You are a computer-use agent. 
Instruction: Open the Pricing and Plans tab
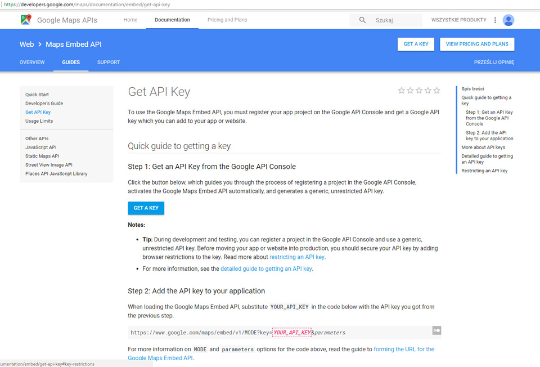[x=227, y=20]
